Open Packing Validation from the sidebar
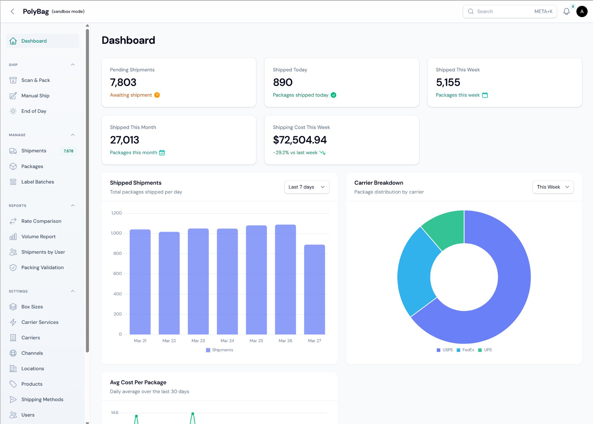593x424 pixels. pos(42,267)
